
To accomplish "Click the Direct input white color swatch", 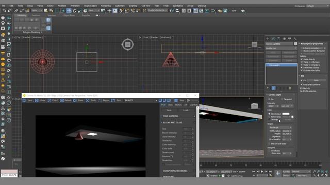I will [x=286, y=114].
